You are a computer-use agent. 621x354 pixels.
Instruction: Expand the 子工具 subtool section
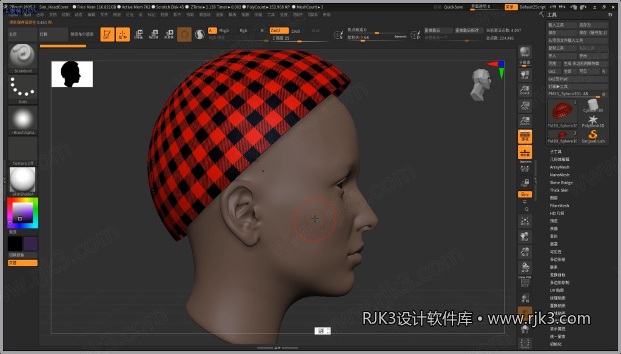[x=556, y=152]
